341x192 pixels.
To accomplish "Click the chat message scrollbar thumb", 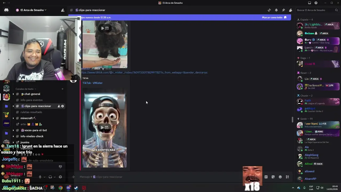I will click(292, 120).
